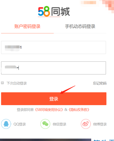Click the 58同城 colorful logo
This screenshot has width=114, height=141.
(54, 12)
